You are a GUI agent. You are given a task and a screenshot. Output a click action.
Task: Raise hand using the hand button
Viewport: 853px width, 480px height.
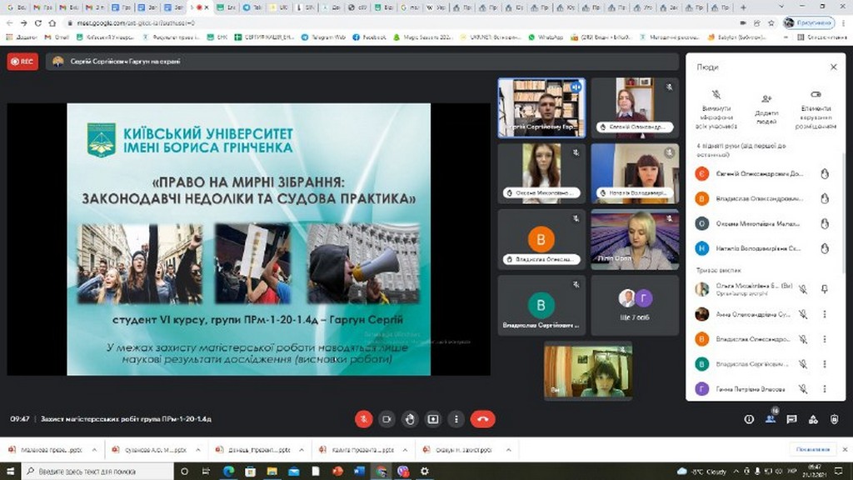pyautogui.click(x=409, y=419)
